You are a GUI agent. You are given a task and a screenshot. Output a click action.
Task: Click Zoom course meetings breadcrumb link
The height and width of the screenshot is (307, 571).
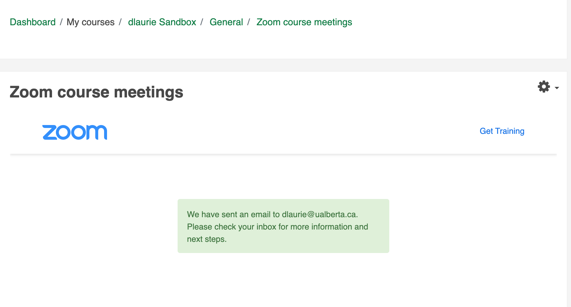pyautogui.click(x=304, y=22)
